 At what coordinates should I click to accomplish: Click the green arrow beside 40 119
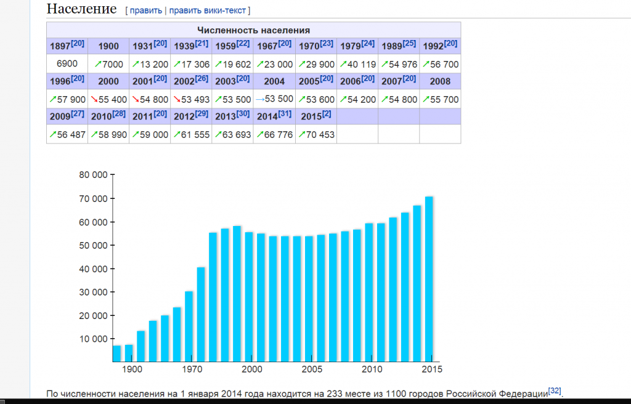[x=343, y=64]
